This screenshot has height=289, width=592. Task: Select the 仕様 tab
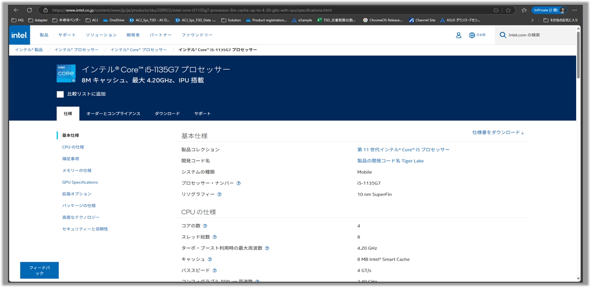(68, 114)
